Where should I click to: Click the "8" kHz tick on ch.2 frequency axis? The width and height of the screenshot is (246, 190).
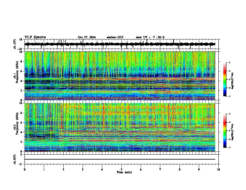tap(22, 113)
